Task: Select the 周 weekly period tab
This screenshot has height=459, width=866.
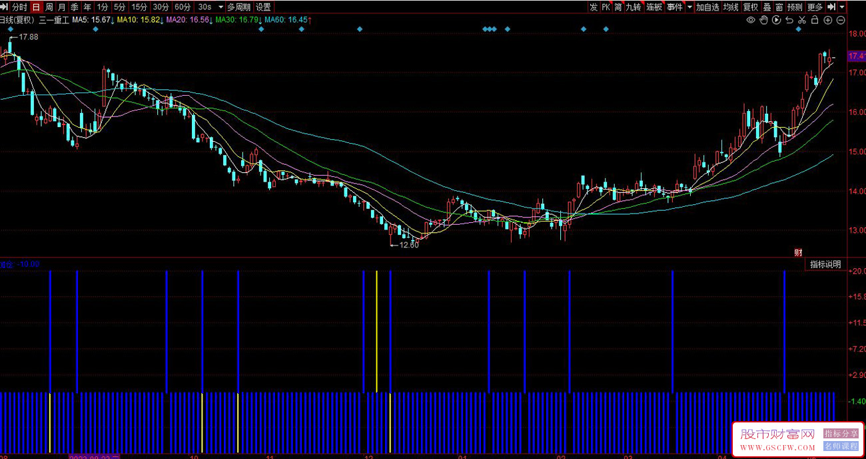Action: click(49, 7)
